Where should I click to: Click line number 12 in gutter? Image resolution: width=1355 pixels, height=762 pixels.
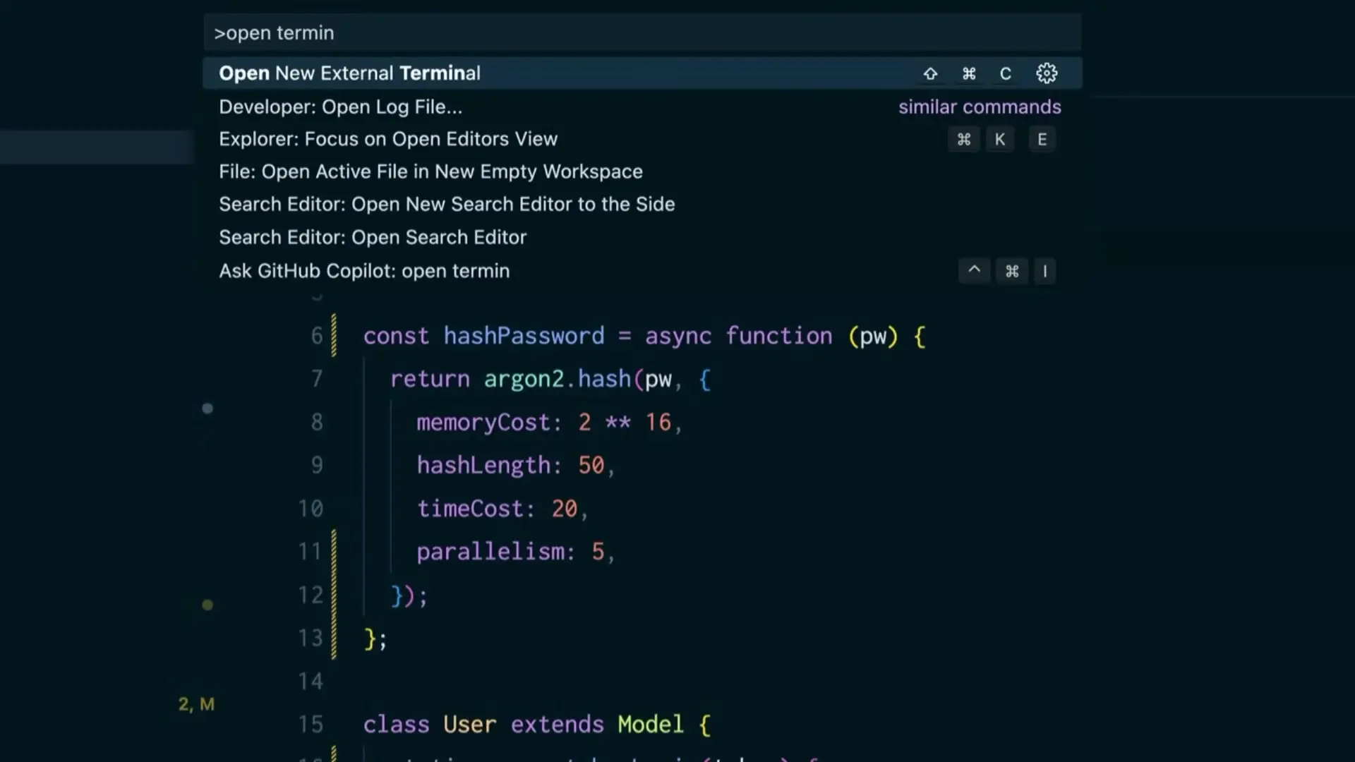click(x=311, y=595)
